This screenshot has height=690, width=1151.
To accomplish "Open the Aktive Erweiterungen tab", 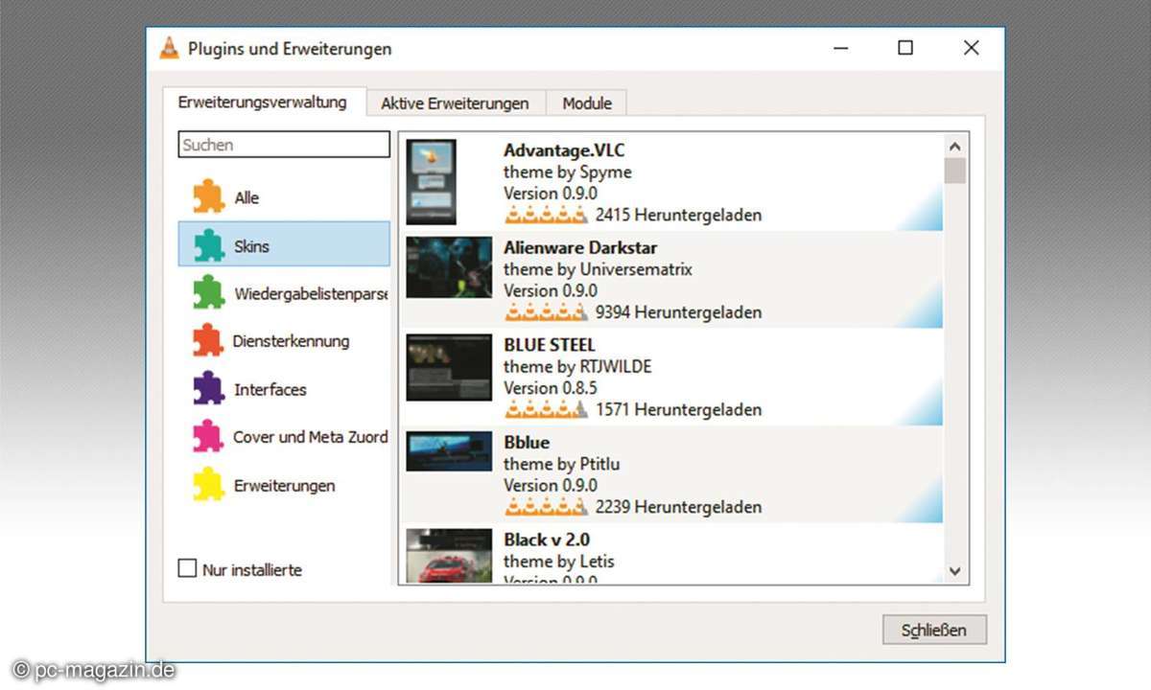I will 455,103.
